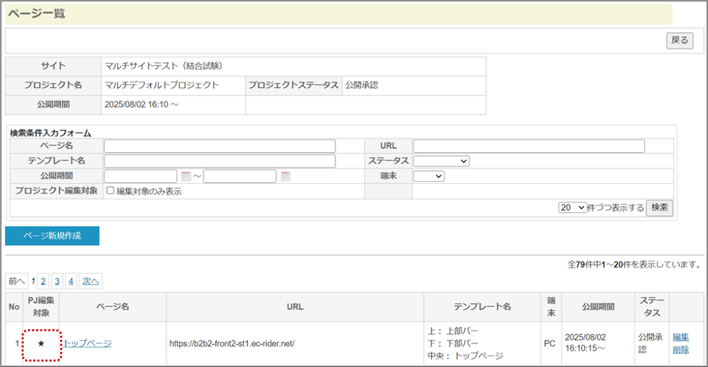Go to page 2 of results
The height and width of the screenshot is (367, 708).
(43, 281)
